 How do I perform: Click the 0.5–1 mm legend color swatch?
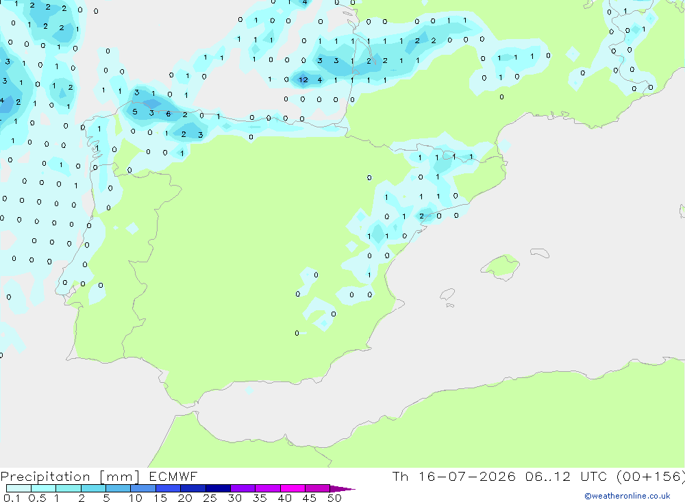(x=43, y=488)
